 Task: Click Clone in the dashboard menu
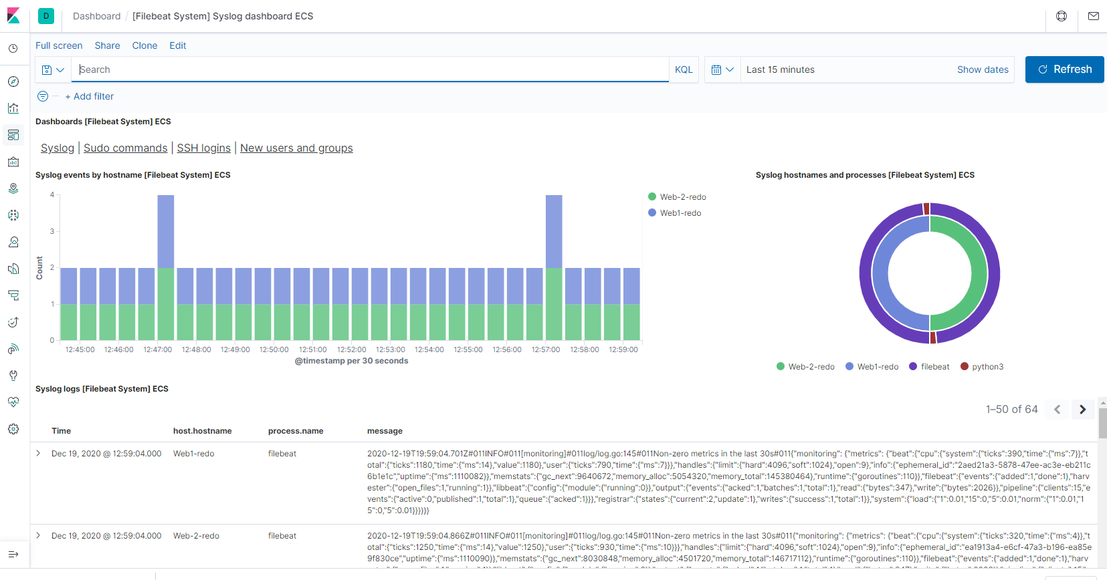(x=145, y=45)
